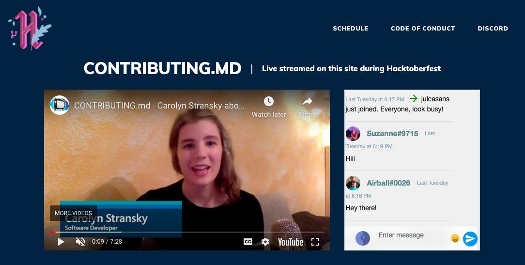The height and width of the screenshot is (265, 525).
Task: Play the video
Action: pyautogui.click(x=61, y=242)
